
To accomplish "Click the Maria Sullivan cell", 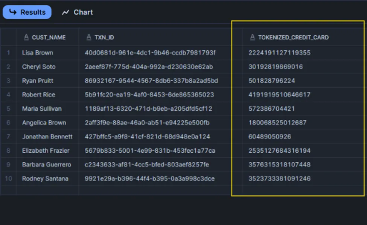I will coord(41,108).
